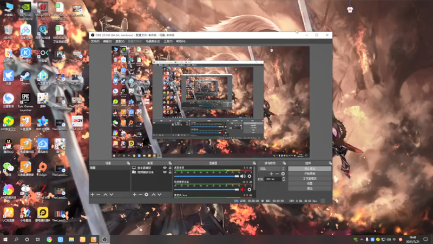The height and width of the screenshot is (244, 433).
Task: Open the NBA 2K21 desktop shortcut
Action: [77, 123]
